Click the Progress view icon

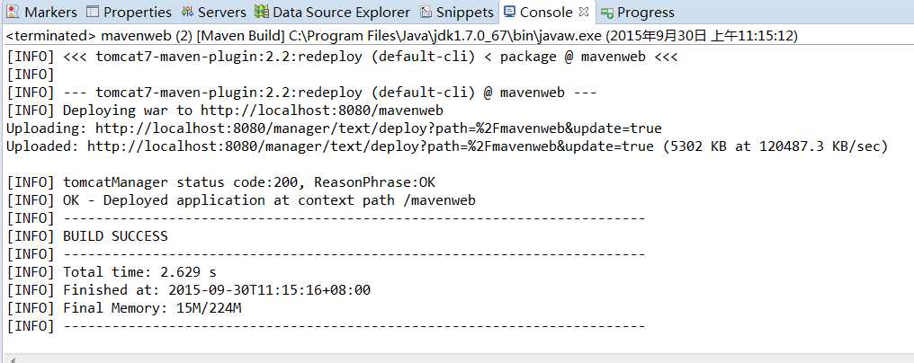tap(607, 13)
